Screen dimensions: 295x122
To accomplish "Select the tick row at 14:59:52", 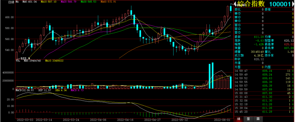I will tap(264, 78).
